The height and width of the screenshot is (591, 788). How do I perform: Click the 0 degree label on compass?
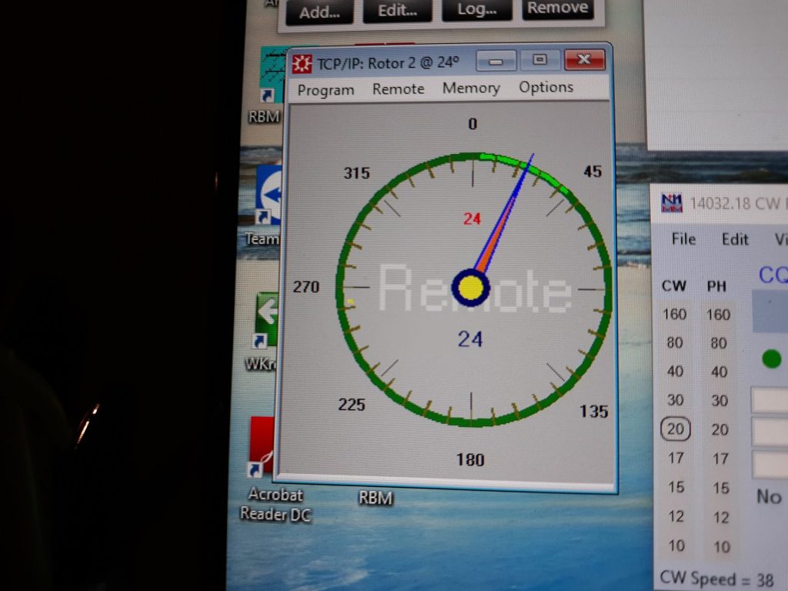[x=472, y=124]
